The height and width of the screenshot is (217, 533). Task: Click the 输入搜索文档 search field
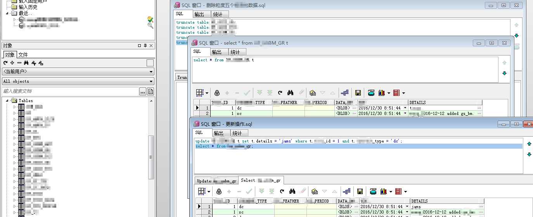point(70,91)
